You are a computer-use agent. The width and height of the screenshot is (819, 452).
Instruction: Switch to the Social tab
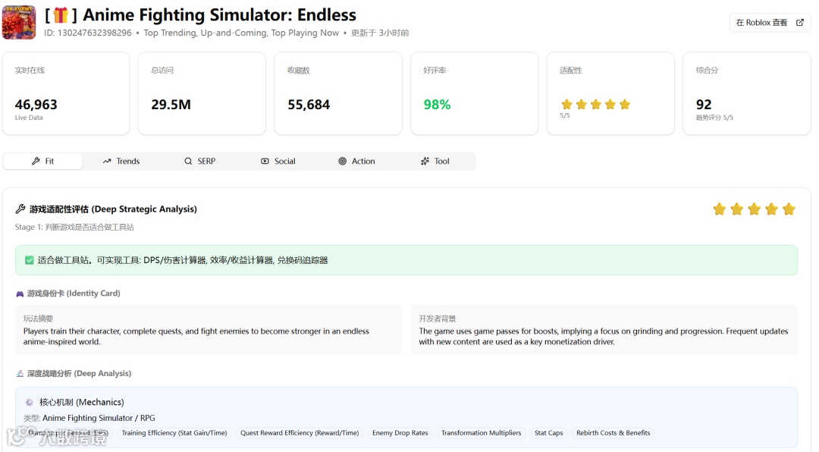click(278, 161)
